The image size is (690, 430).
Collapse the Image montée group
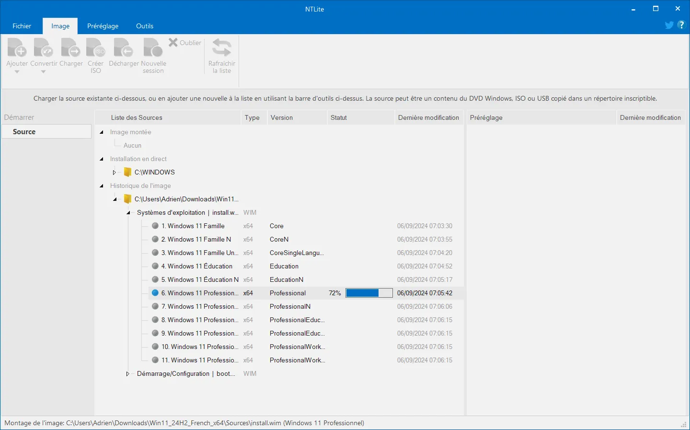click(101, 132)
